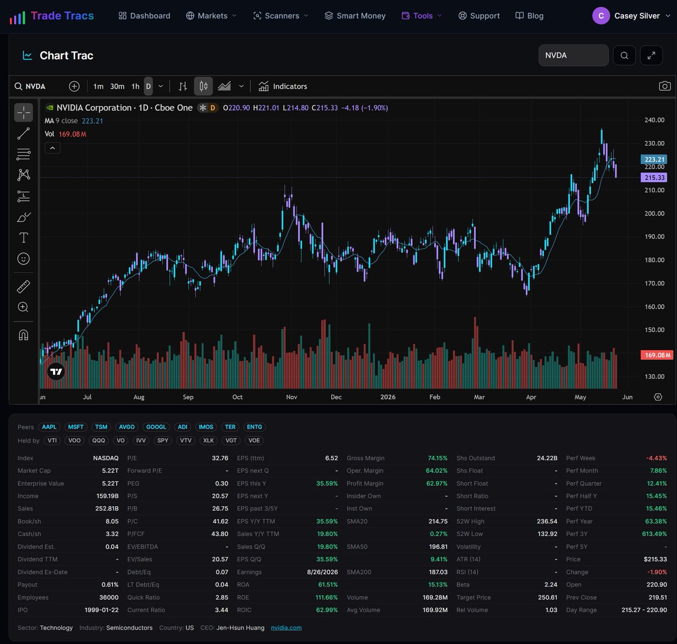
Task: Select the trend line drawing tool
Action: coord(24,134)
